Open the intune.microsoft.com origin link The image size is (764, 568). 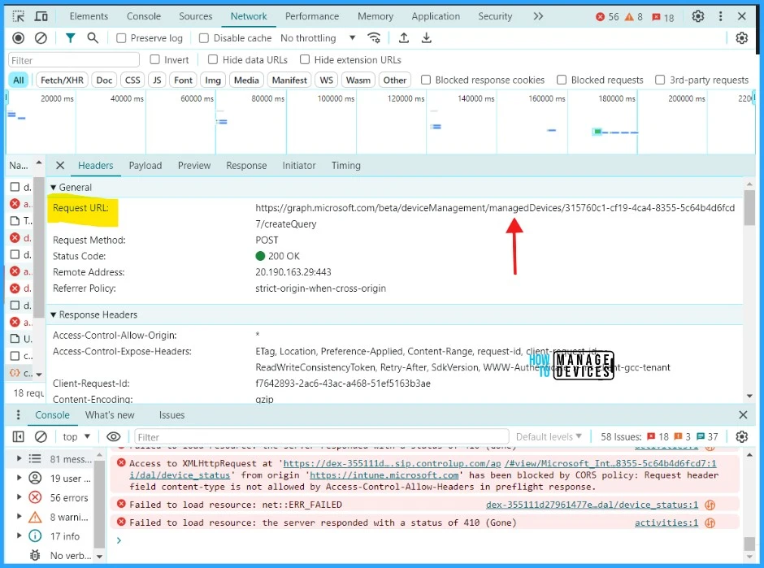(x=384, y=475)
